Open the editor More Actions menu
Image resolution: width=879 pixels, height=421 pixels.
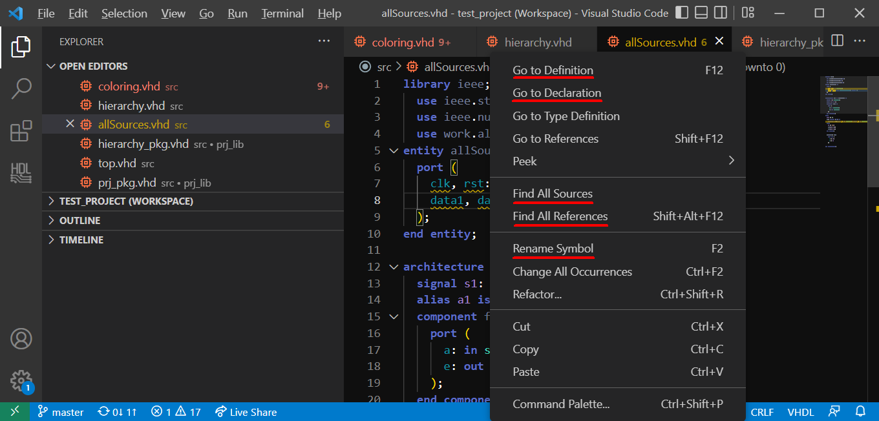(x=860, y=41)
